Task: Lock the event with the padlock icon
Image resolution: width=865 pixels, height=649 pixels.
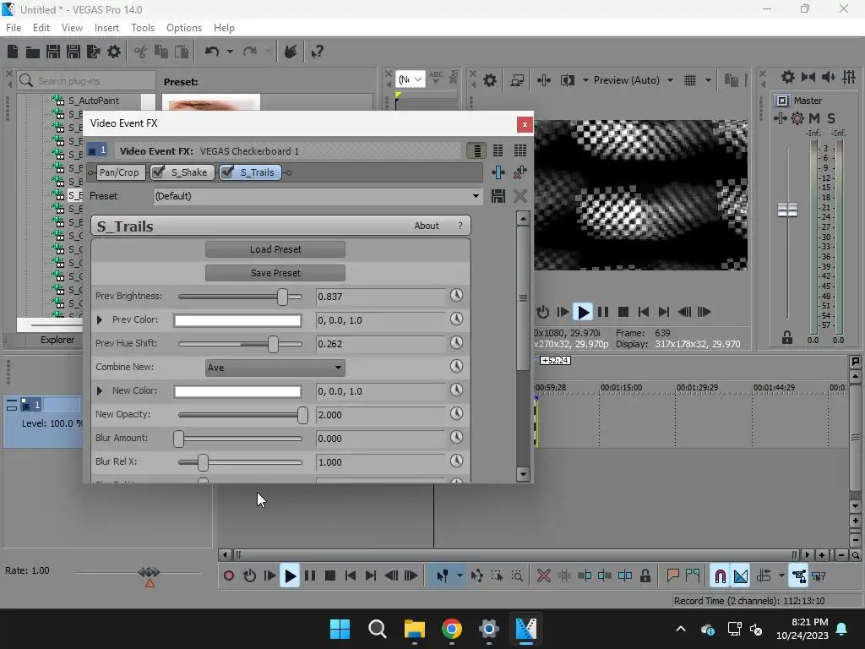Action: pos(645,576)
